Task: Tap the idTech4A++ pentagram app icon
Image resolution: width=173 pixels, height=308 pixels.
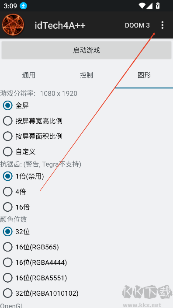Action: point(13,25)
